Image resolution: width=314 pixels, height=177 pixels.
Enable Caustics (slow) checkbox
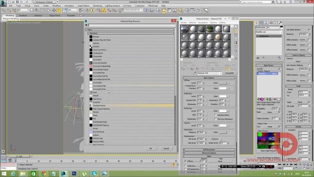[215, 115]
